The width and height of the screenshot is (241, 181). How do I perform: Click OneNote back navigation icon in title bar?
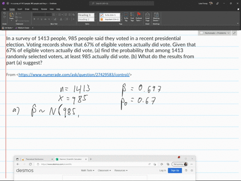tap(8, 4)
